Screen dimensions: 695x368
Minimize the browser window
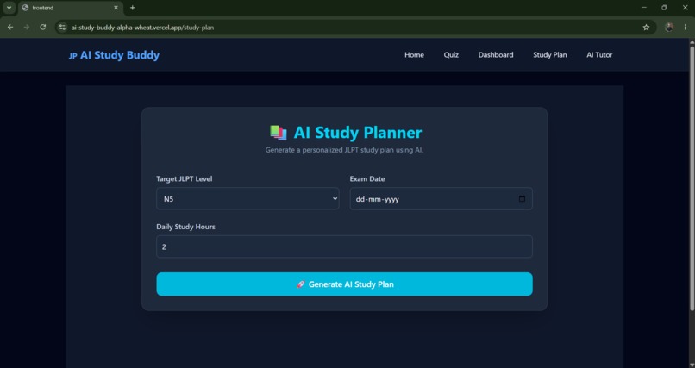click(644, 8)
